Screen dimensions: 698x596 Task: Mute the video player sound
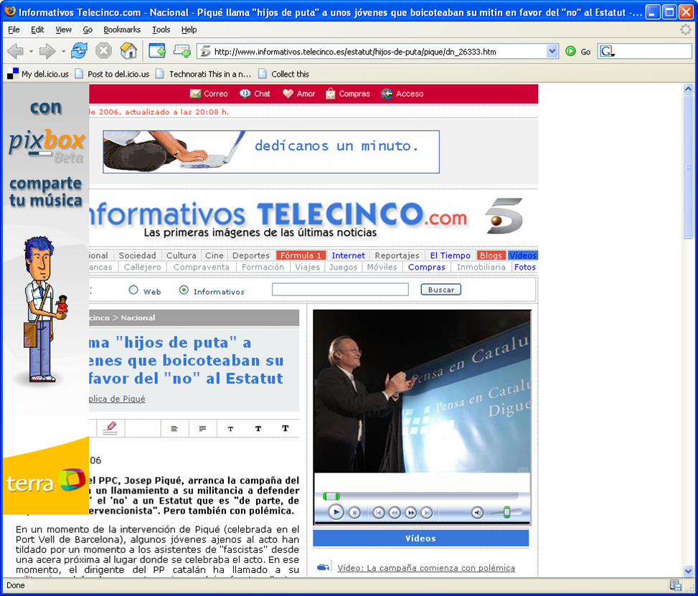tap(477, 512)
